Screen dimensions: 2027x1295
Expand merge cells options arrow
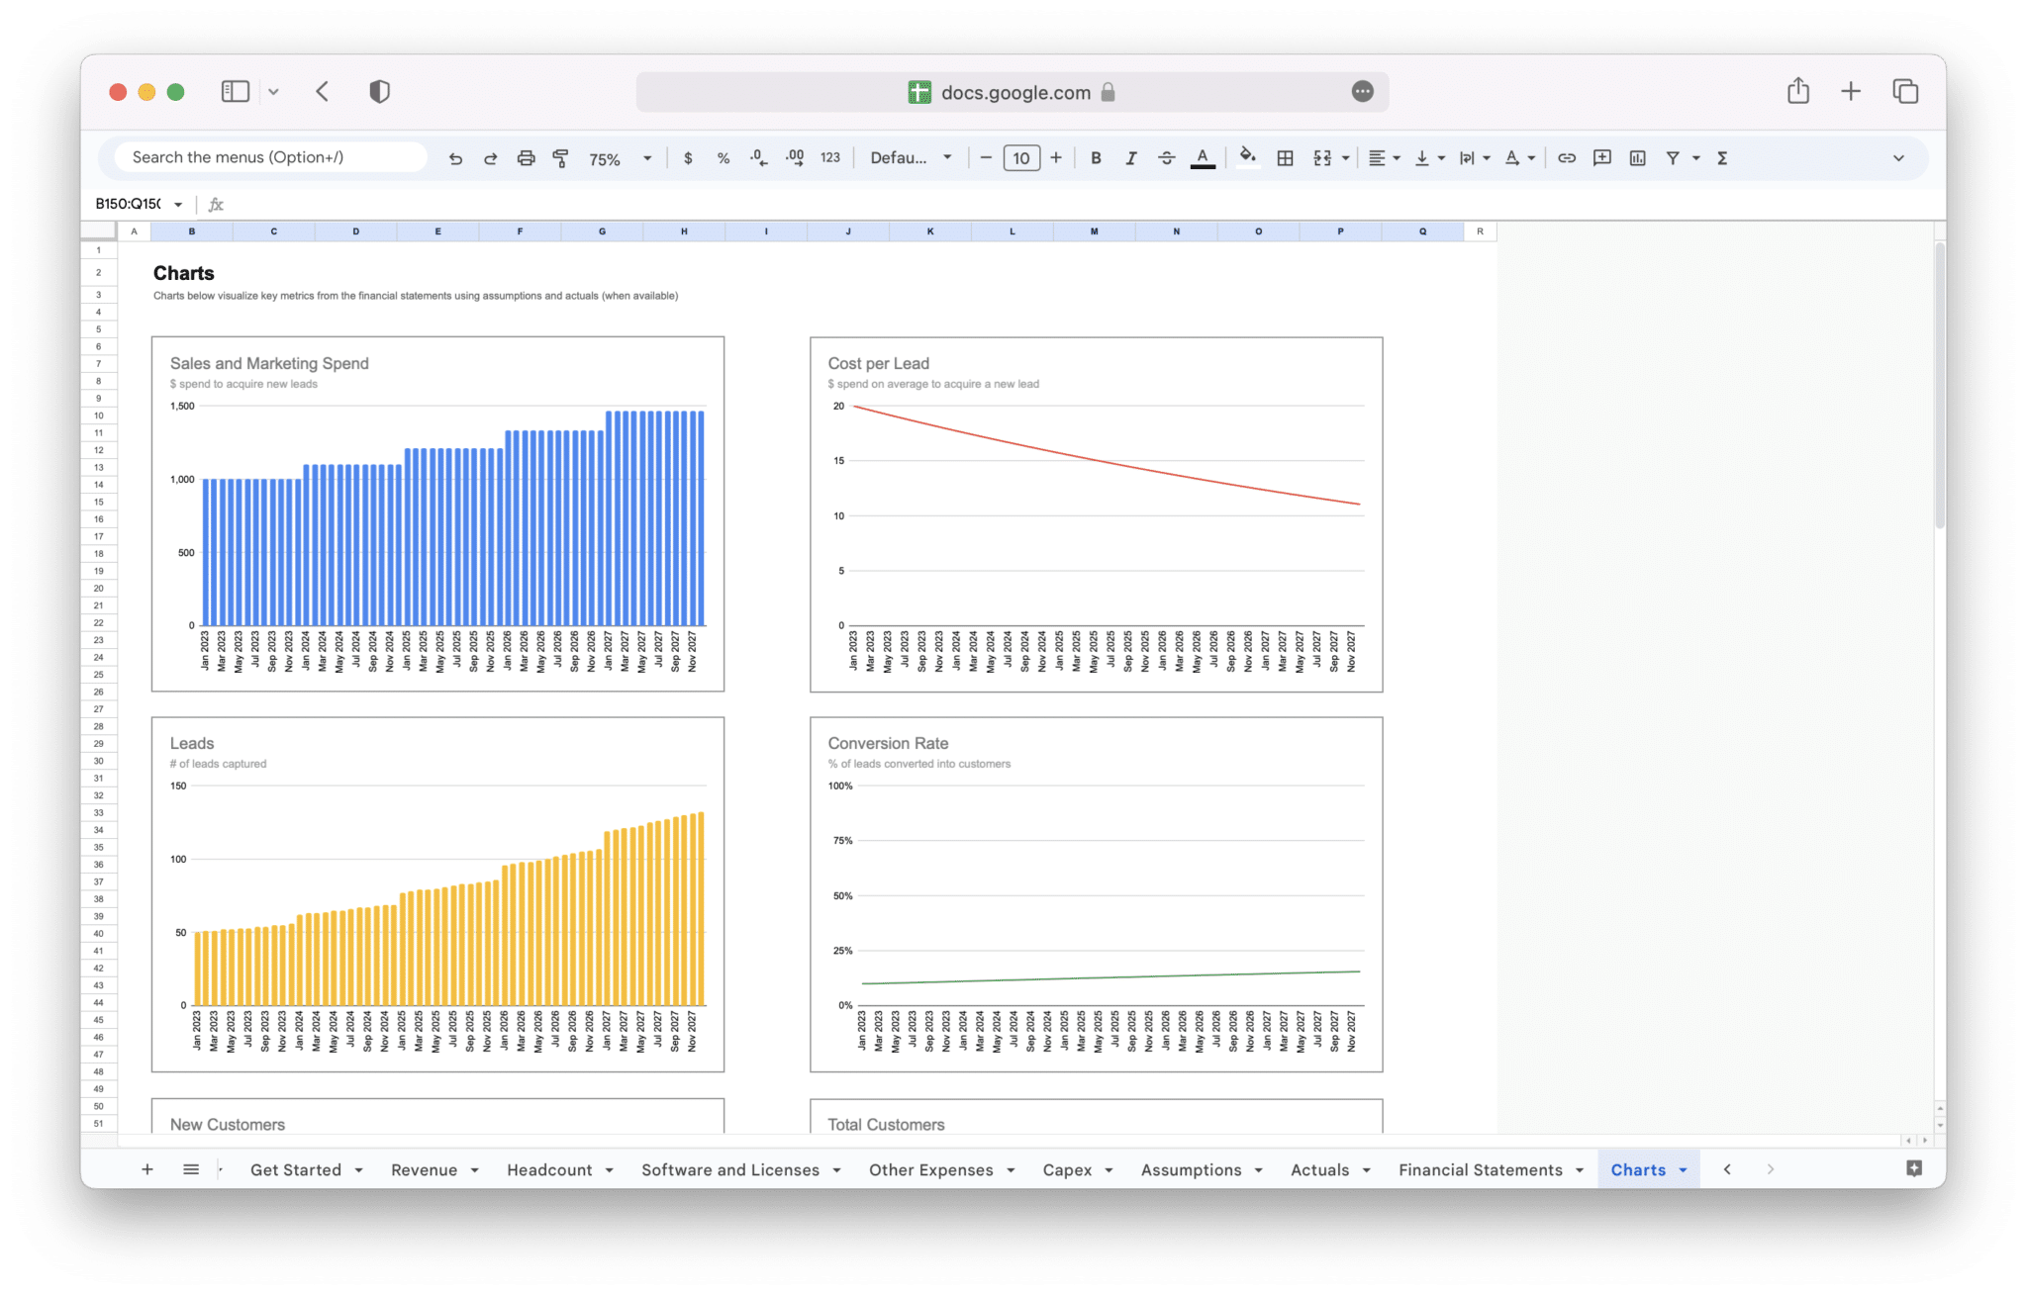coord(1345,158)
